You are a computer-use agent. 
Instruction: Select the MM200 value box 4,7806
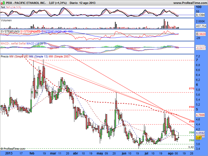pos(200,115)
